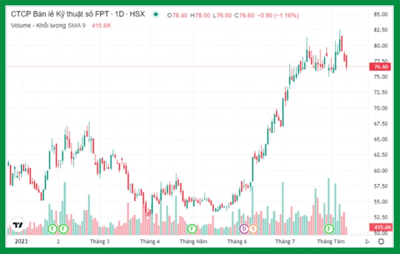Click the HSX exchange label
The image size is (400, 254).
(x=137, y=14)
